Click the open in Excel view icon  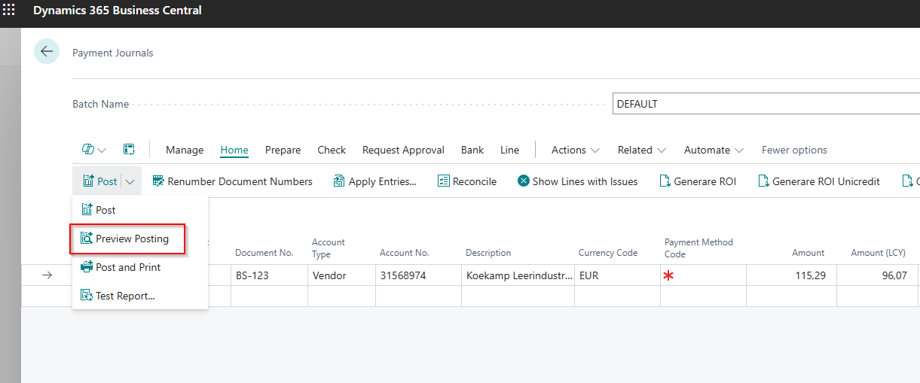(129, 150)
